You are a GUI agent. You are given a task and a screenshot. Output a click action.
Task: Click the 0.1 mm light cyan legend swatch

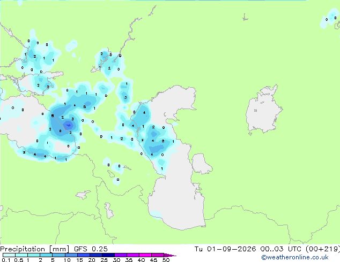click(x=9, y=255)
